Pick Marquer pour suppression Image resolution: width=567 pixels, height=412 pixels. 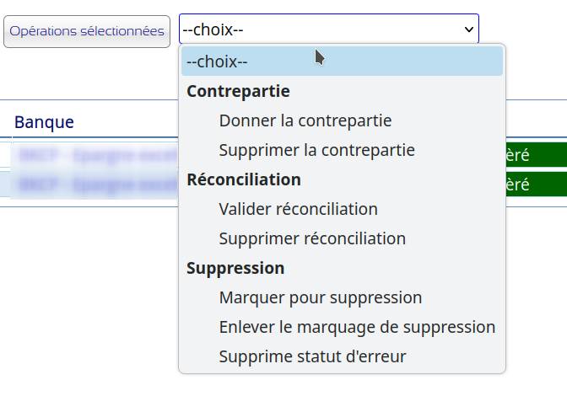coord(320,297)
